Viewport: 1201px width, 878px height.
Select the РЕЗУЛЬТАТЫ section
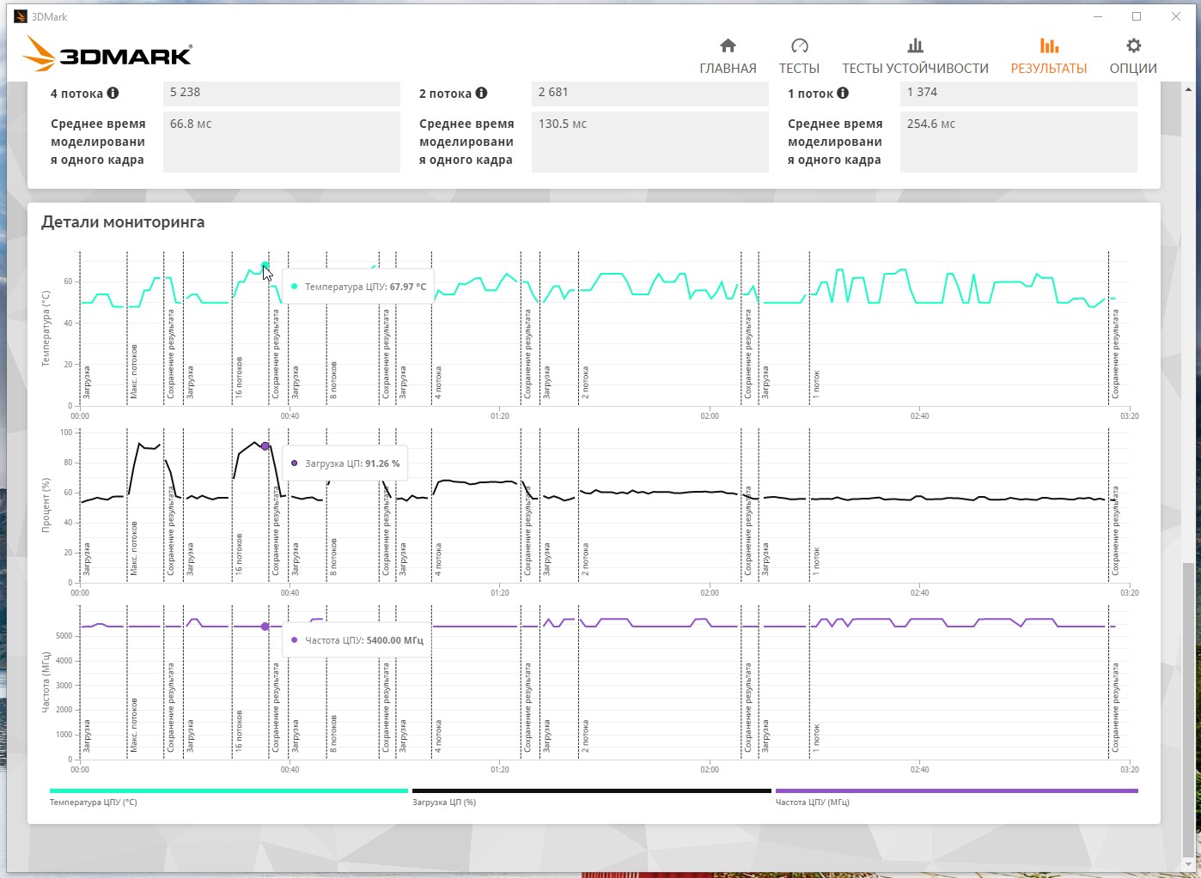click(x=1048, y=57)
